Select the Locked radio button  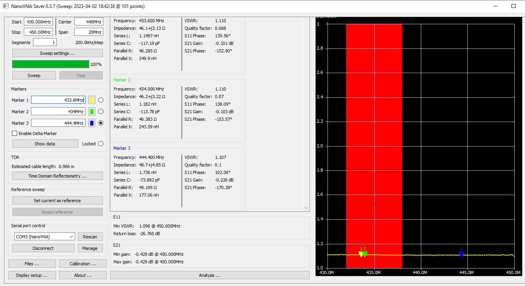(101, 144)
